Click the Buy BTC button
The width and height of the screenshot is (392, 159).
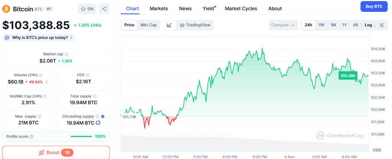[374, 6]
